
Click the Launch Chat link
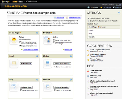click(68, 49)
